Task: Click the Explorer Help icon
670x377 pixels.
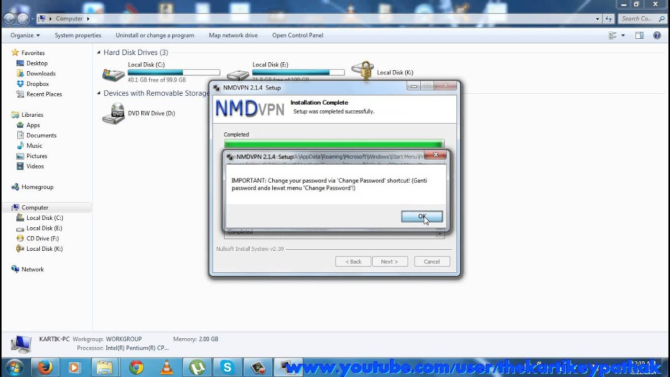Action: click(657, 35)
